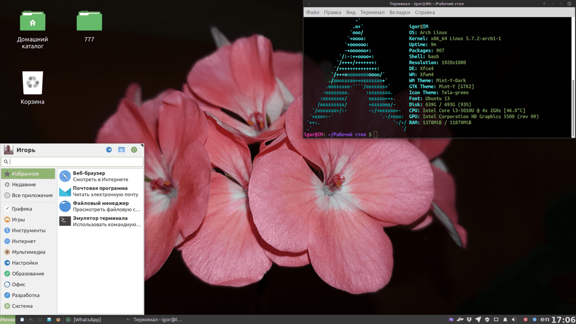Launch Почтовая программа from favorites
The image size is (576, 324).
click(x=100, y=191)
